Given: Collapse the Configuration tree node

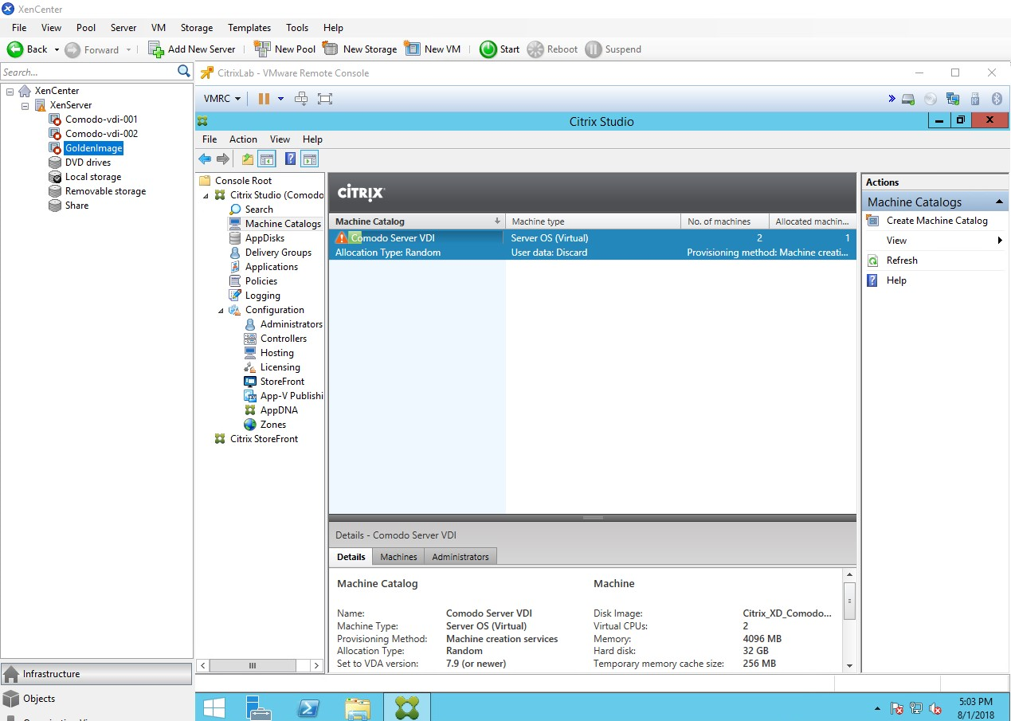Looking at the screenshot, I should coord(221,310).
